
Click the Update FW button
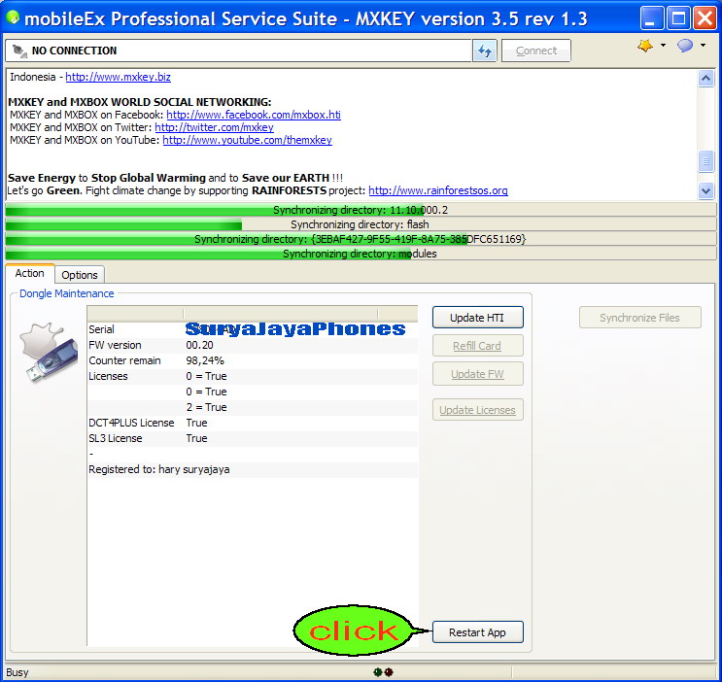(x=477, y=374)
